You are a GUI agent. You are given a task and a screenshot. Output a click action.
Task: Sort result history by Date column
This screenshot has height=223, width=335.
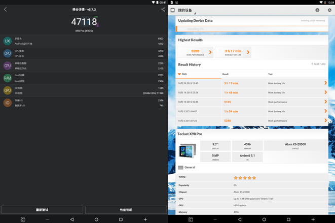[x=199, y=74]
